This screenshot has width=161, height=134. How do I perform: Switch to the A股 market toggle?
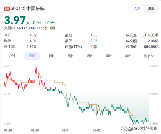pyautogui.click(x=137, y=9)
